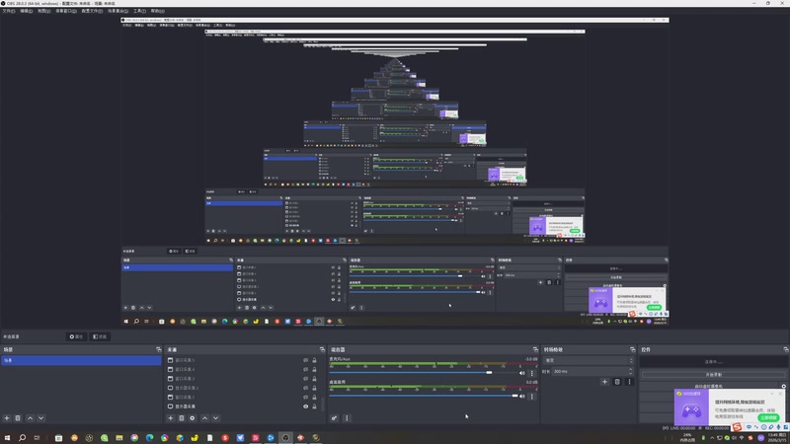Delete selected source with the trash icon in Sources panel
The height and width of the screenshot is (444, 790).
coord(182,417)
